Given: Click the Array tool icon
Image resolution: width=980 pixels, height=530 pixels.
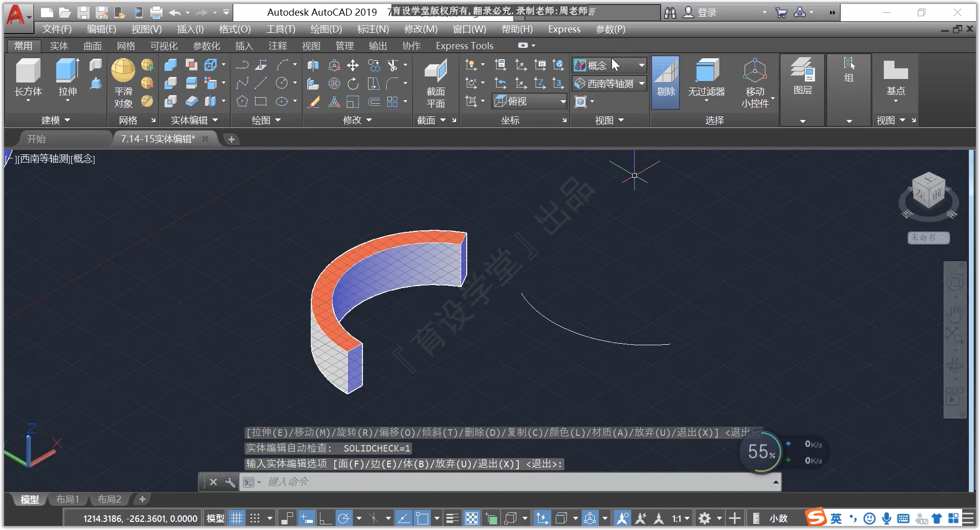Looking at the screenshot, I should point(392,101).
